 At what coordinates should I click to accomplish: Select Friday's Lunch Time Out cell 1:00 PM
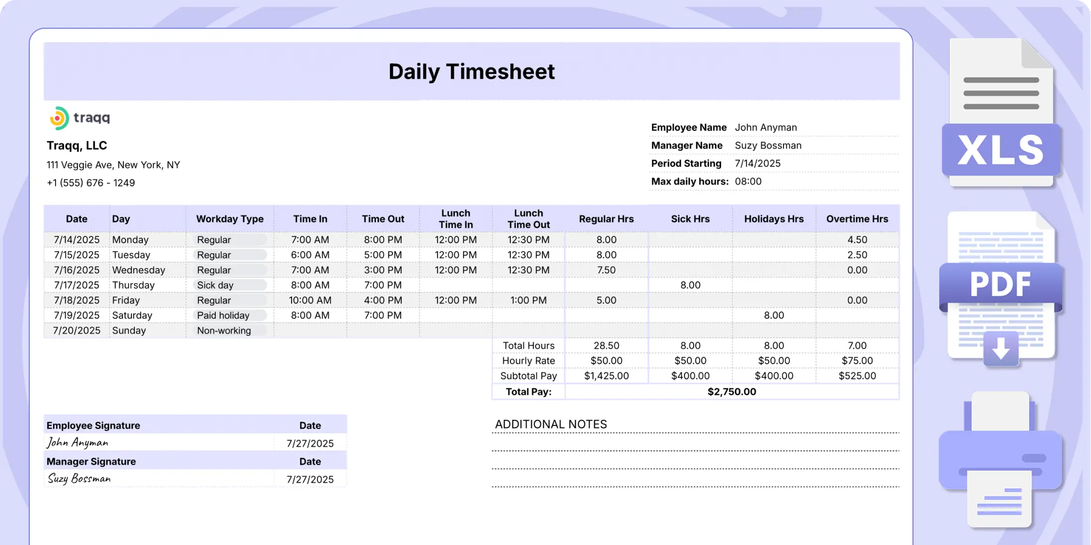(x=528, y=300)
